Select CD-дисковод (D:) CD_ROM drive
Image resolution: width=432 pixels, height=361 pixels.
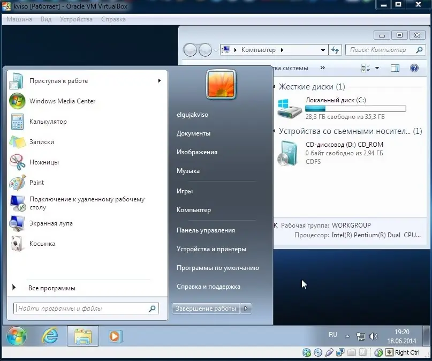coord(330,153)
